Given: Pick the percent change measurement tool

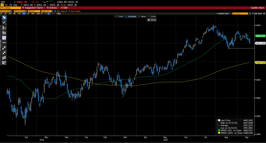Looking at the screenshot, I should (x=4, y=28).
